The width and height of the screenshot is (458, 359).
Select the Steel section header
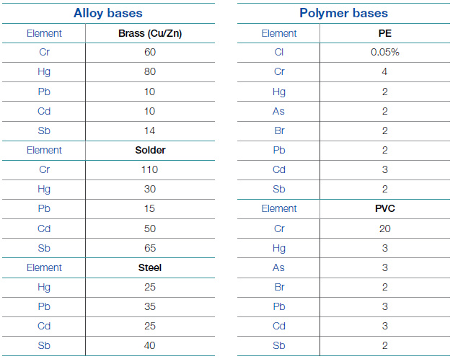[x=149, y=267]
